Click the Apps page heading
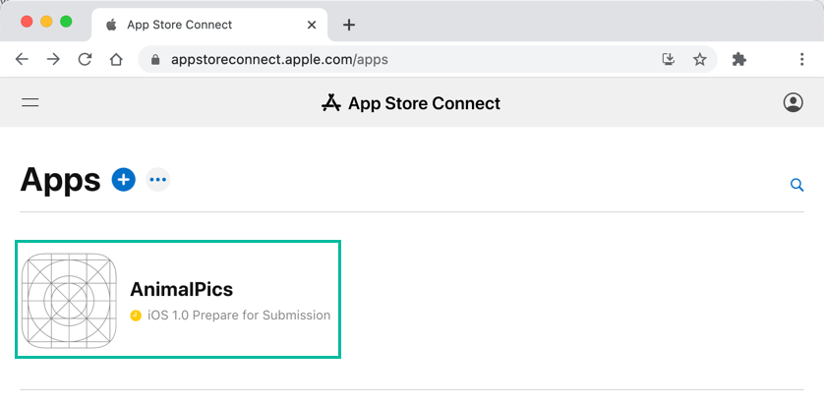The width and height of the screenshot is (824, 403). tap(60, 180)
